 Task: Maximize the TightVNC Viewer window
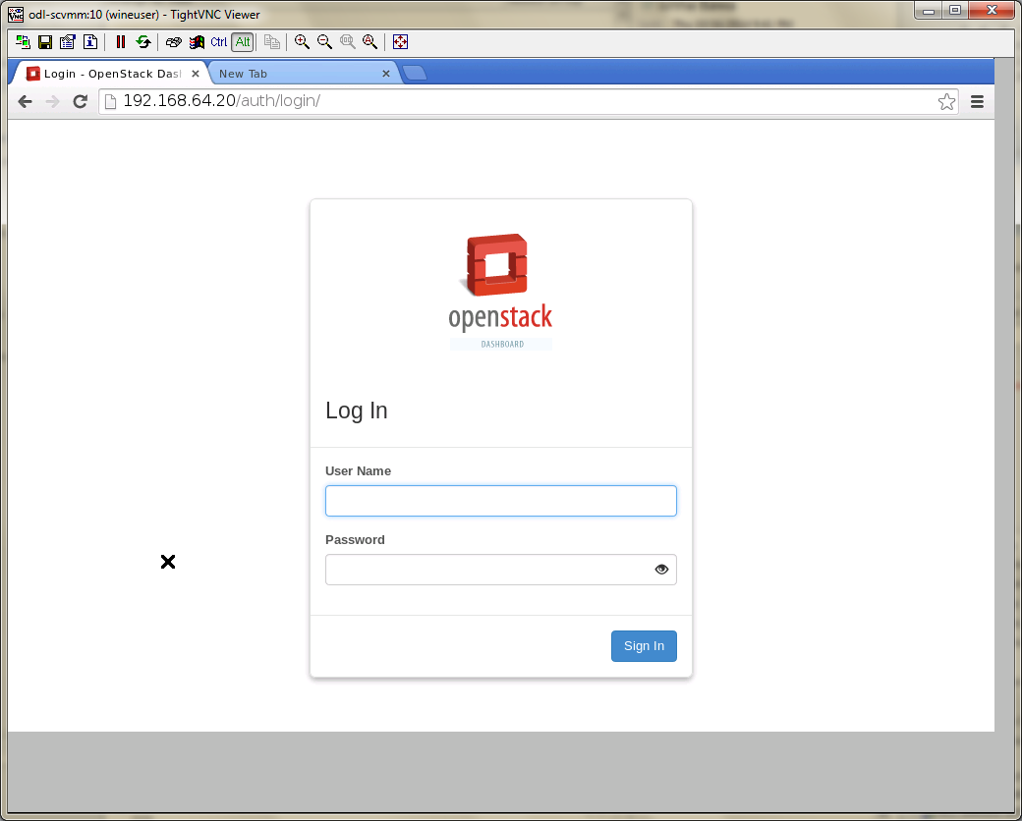[x=955, y=11]
